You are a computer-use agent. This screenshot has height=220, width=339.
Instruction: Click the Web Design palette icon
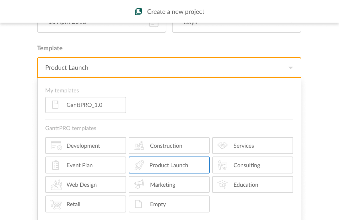(56, 185)
